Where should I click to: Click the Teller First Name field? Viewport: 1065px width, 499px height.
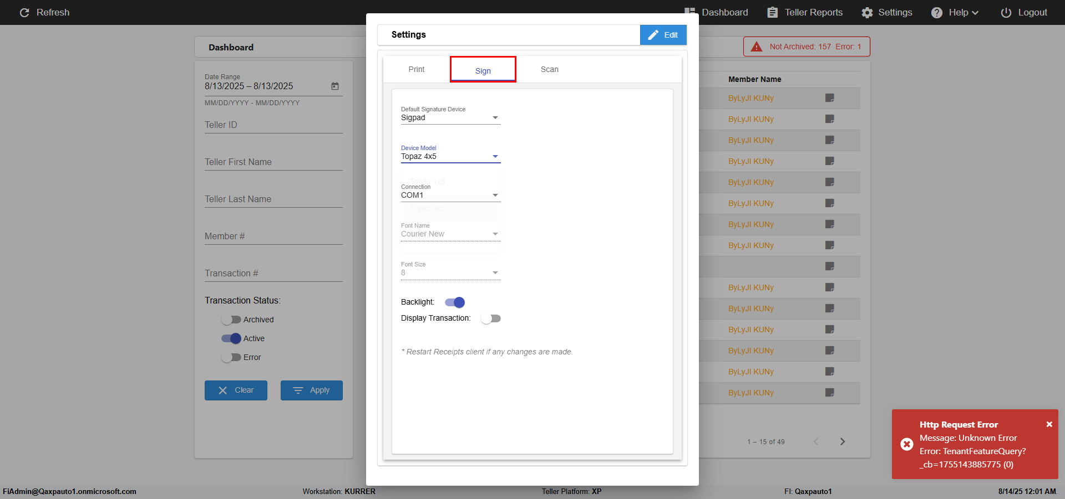273,162
